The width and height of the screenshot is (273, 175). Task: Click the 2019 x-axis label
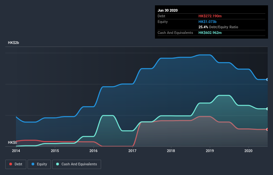coord(210,151)
